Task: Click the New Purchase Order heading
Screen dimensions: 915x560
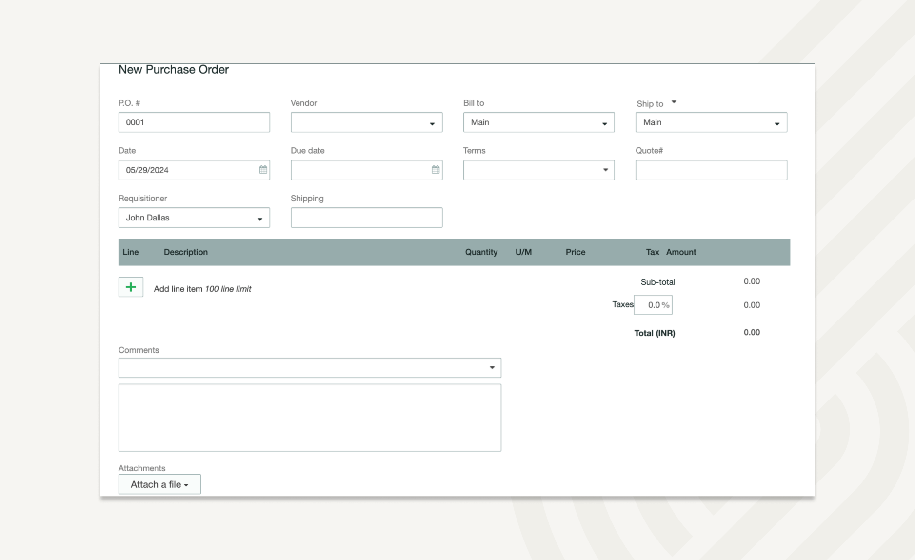Action: point(174,70)
